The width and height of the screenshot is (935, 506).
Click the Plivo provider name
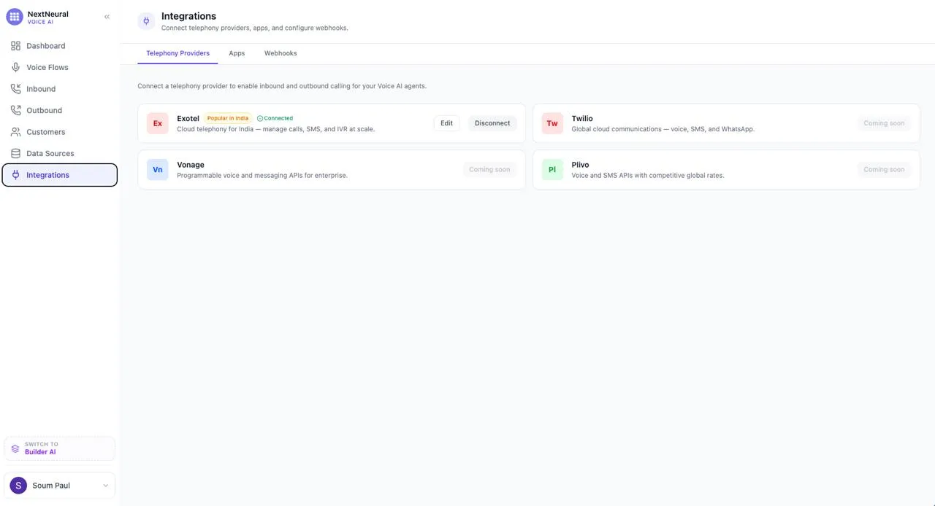[x=580, y=165]
